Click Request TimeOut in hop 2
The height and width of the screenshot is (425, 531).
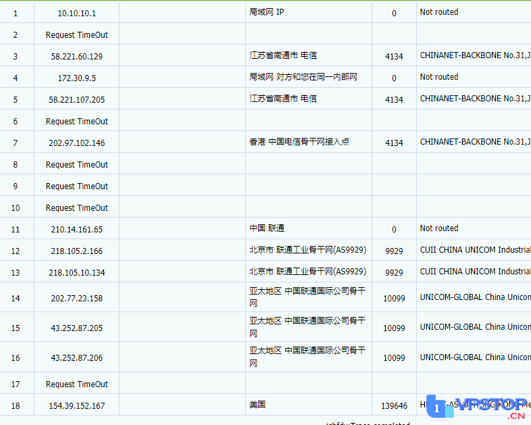76,35
